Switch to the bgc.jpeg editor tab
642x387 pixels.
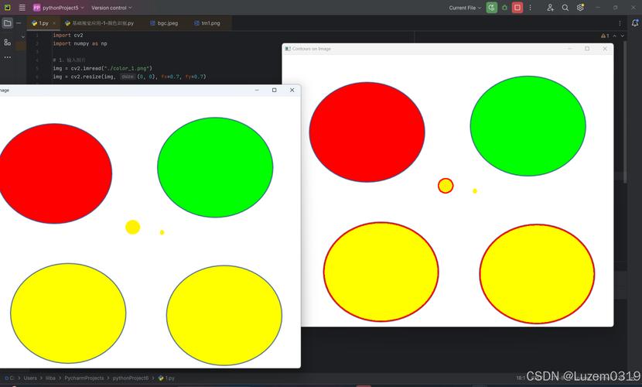point(167,23)
